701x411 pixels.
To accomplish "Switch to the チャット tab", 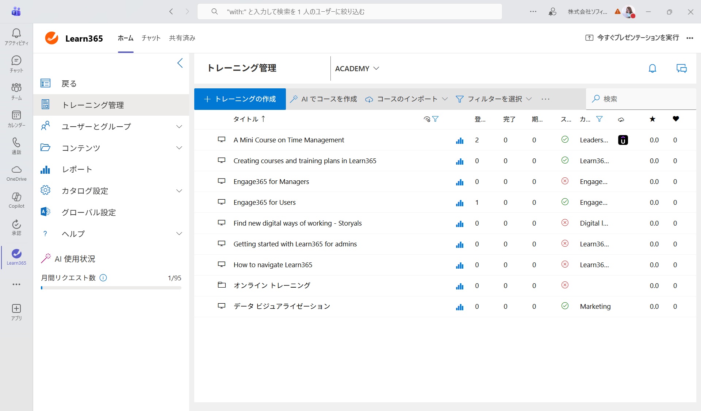I will click(x=151, y=38).
